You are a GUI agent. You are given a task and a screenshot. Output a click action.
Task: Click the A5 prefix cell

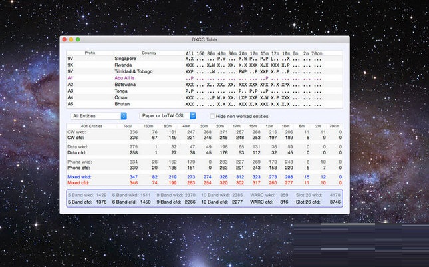tap(71, 104)
